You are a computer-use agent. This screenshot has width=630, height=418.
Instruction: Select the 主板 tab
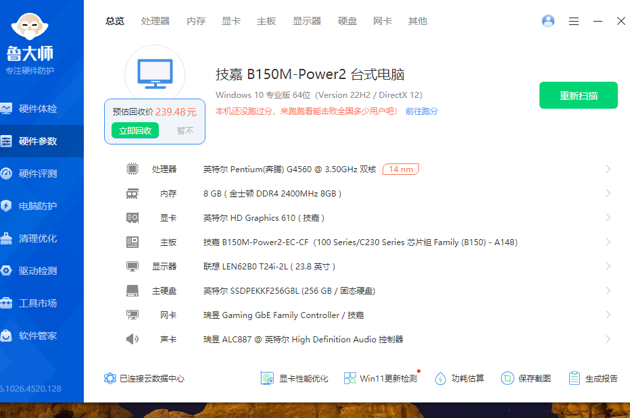point(266,21)
